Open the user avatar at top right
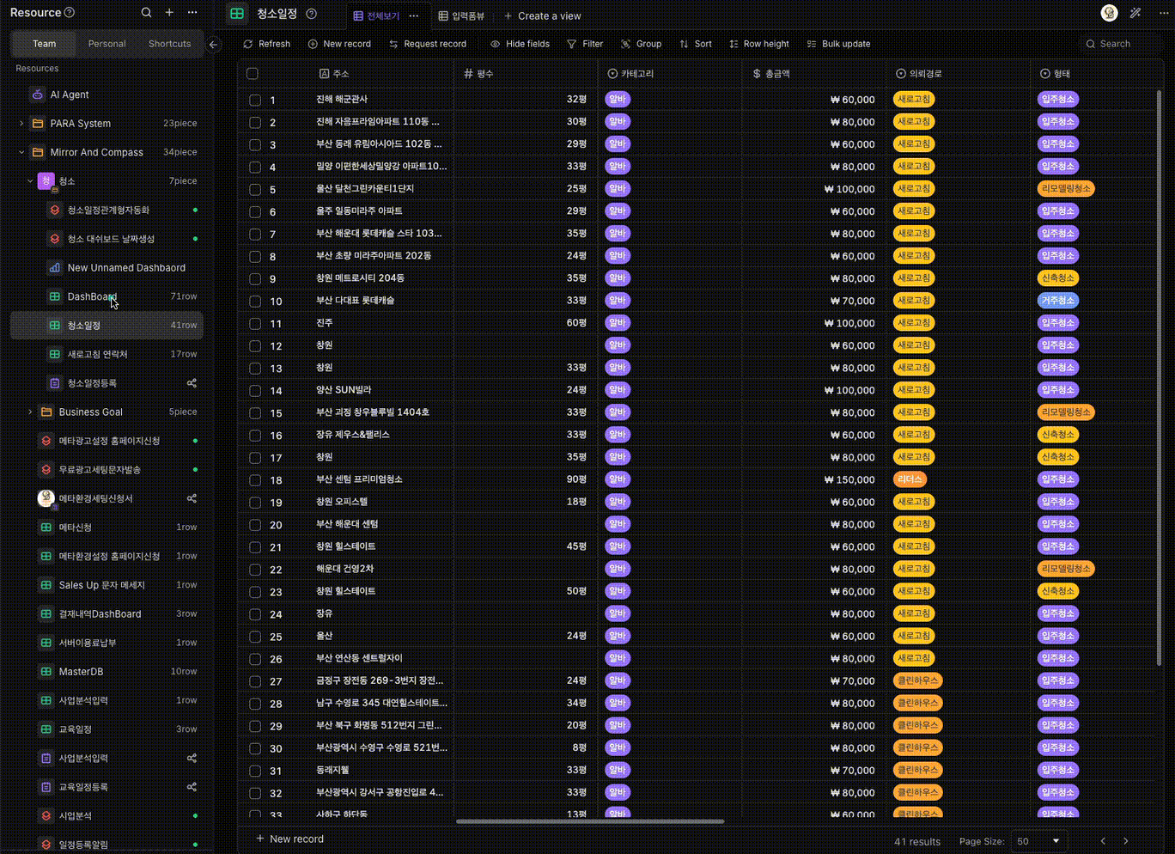The image size is (1175, 854). click(x=1109, y=13)
